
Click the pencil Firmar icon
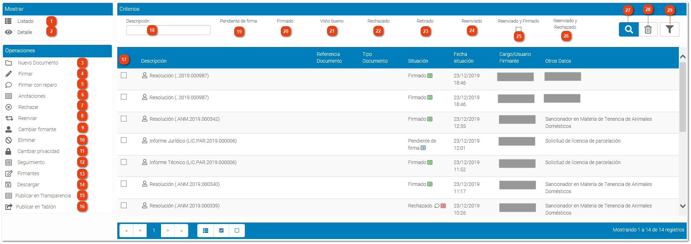(9, 74)
